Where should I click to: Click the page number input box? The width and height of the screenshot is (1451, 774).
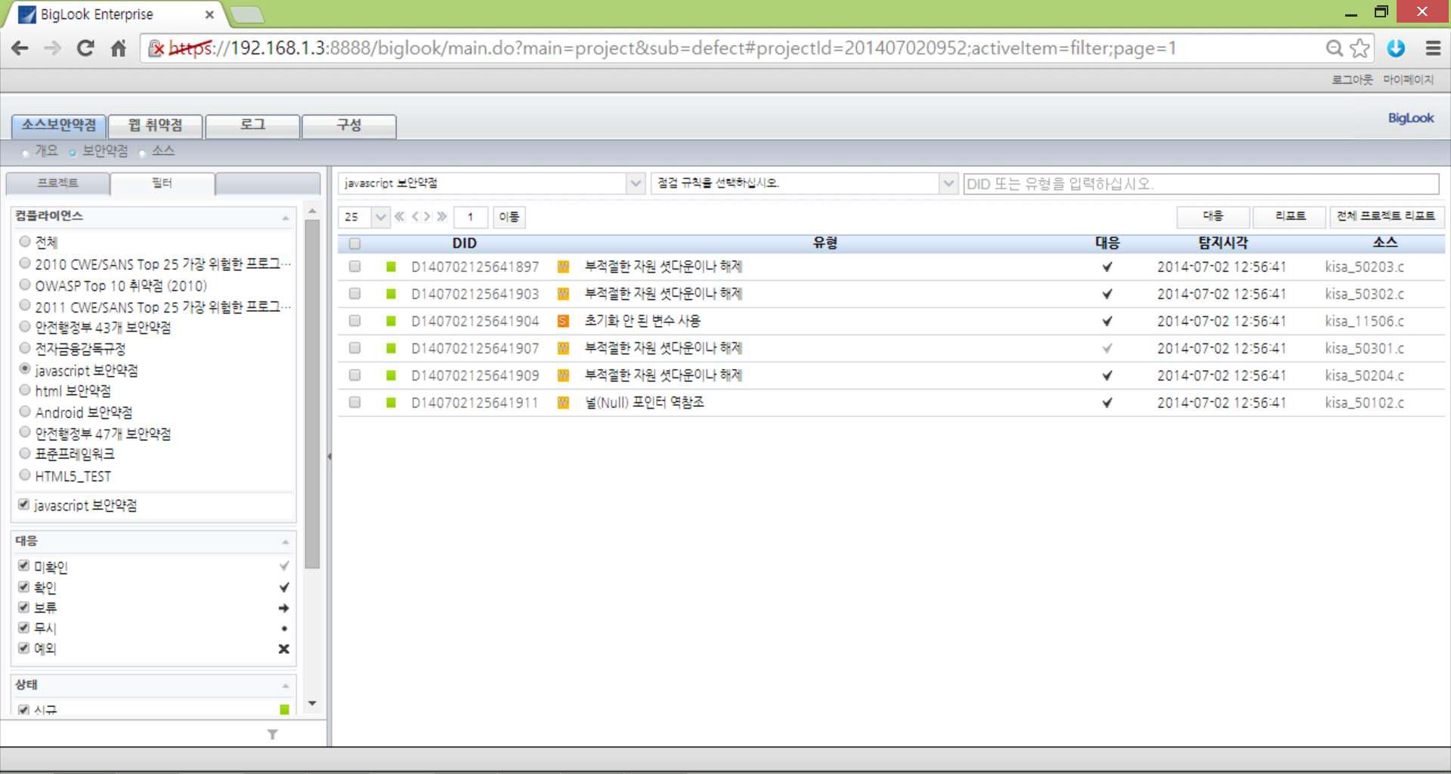coord(470,217)
